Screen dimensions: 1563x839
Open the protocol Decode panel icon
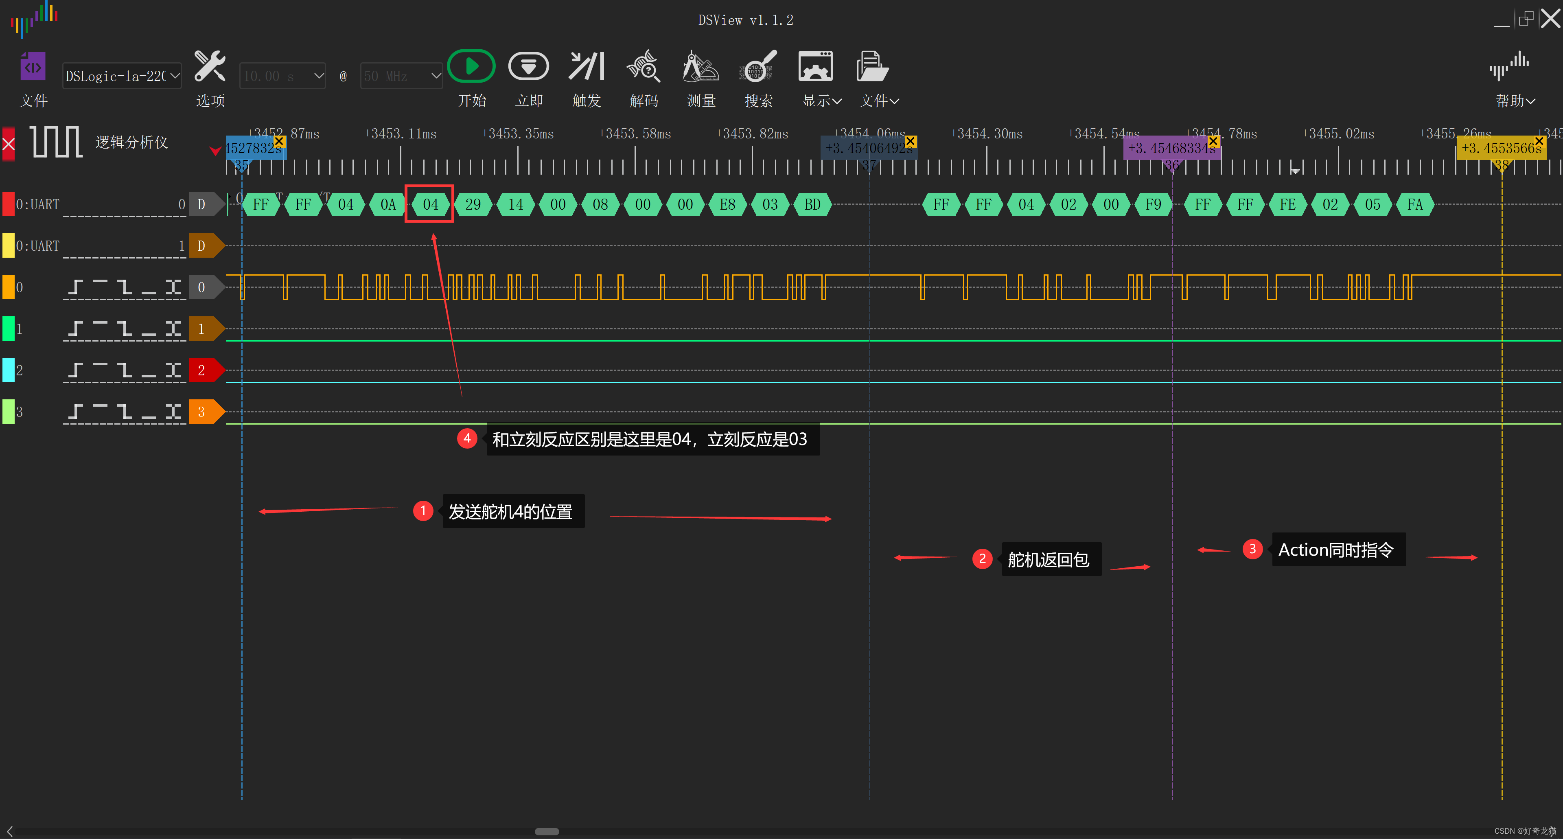pos(643,66)
